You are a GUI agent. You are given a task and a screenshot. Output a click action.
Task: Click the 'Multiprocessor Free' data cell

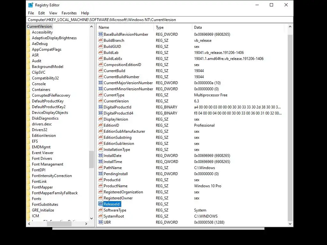[211, 95]
